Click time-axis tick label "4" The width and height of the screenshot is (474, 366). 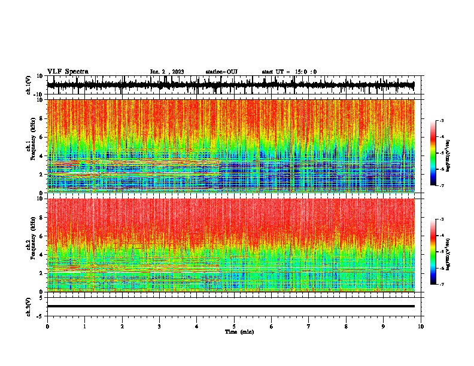(197, 327)
